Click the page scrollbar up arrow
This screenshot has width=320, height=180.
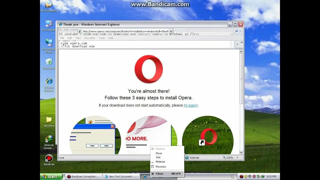click(241, 51)
